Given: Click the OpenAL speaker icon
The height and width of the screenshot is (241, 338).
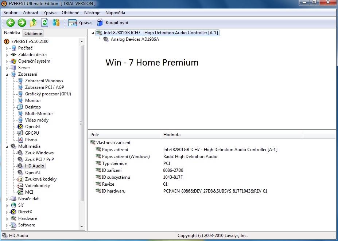Looking at the screenshot, I should (x=20, y=172).
